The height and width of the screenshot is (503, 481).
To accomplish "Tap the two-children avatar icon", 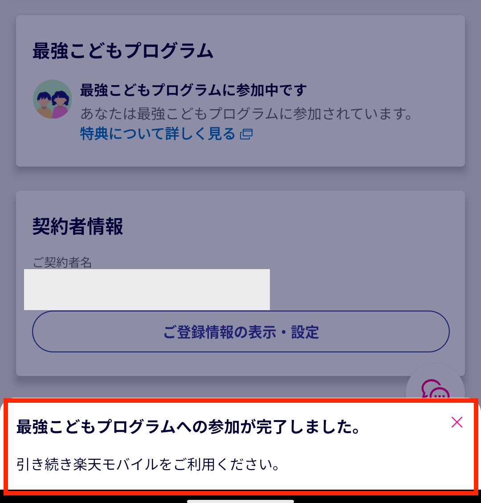I will (x=52, y=99).
